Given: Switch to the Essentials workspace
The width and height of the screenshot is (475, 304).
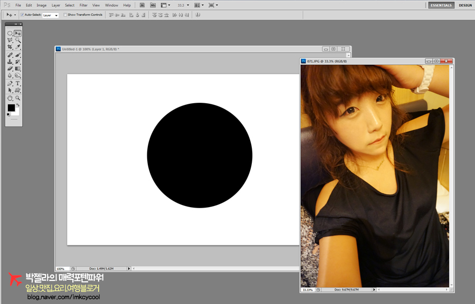Looking at the screenshot, I should (x=440, y=5).
